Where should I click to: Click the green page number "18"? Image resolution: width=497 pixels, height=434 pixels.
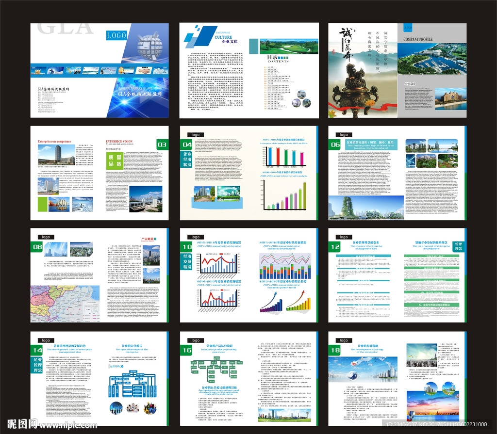click(x=336, y=350)
